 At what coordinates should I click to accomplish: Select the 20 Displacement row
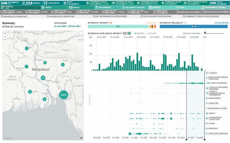coord(213,98)
